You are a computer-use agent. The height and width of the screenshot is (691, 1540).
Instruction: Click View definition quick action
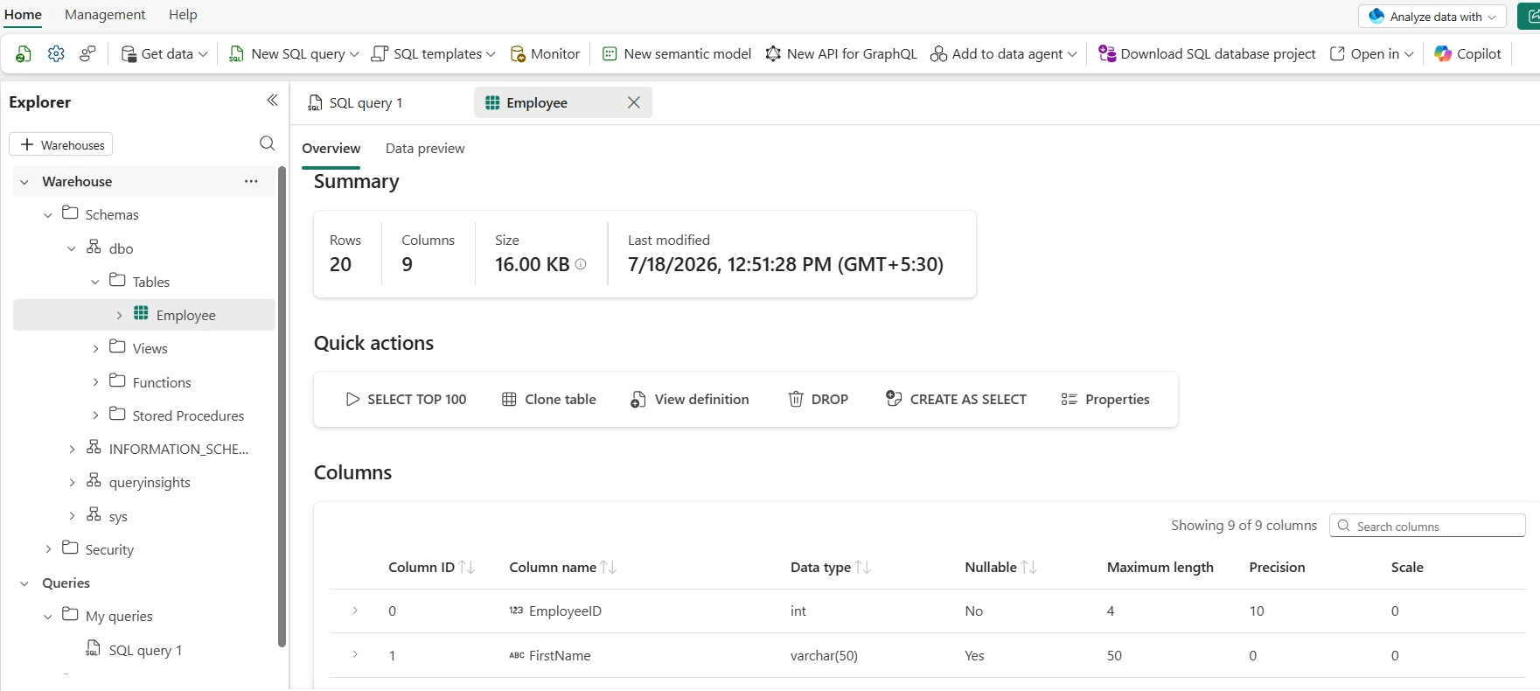(x=690, y=399)
